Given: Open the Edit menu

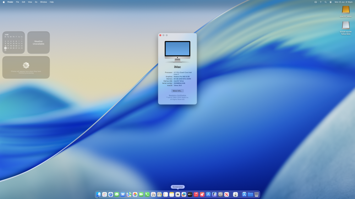Looking at the screenshot, I should [x=23, y=2].
